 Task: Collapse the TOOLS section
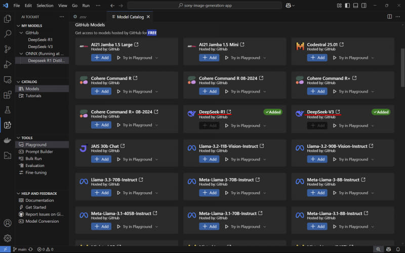tap(18, 138)
